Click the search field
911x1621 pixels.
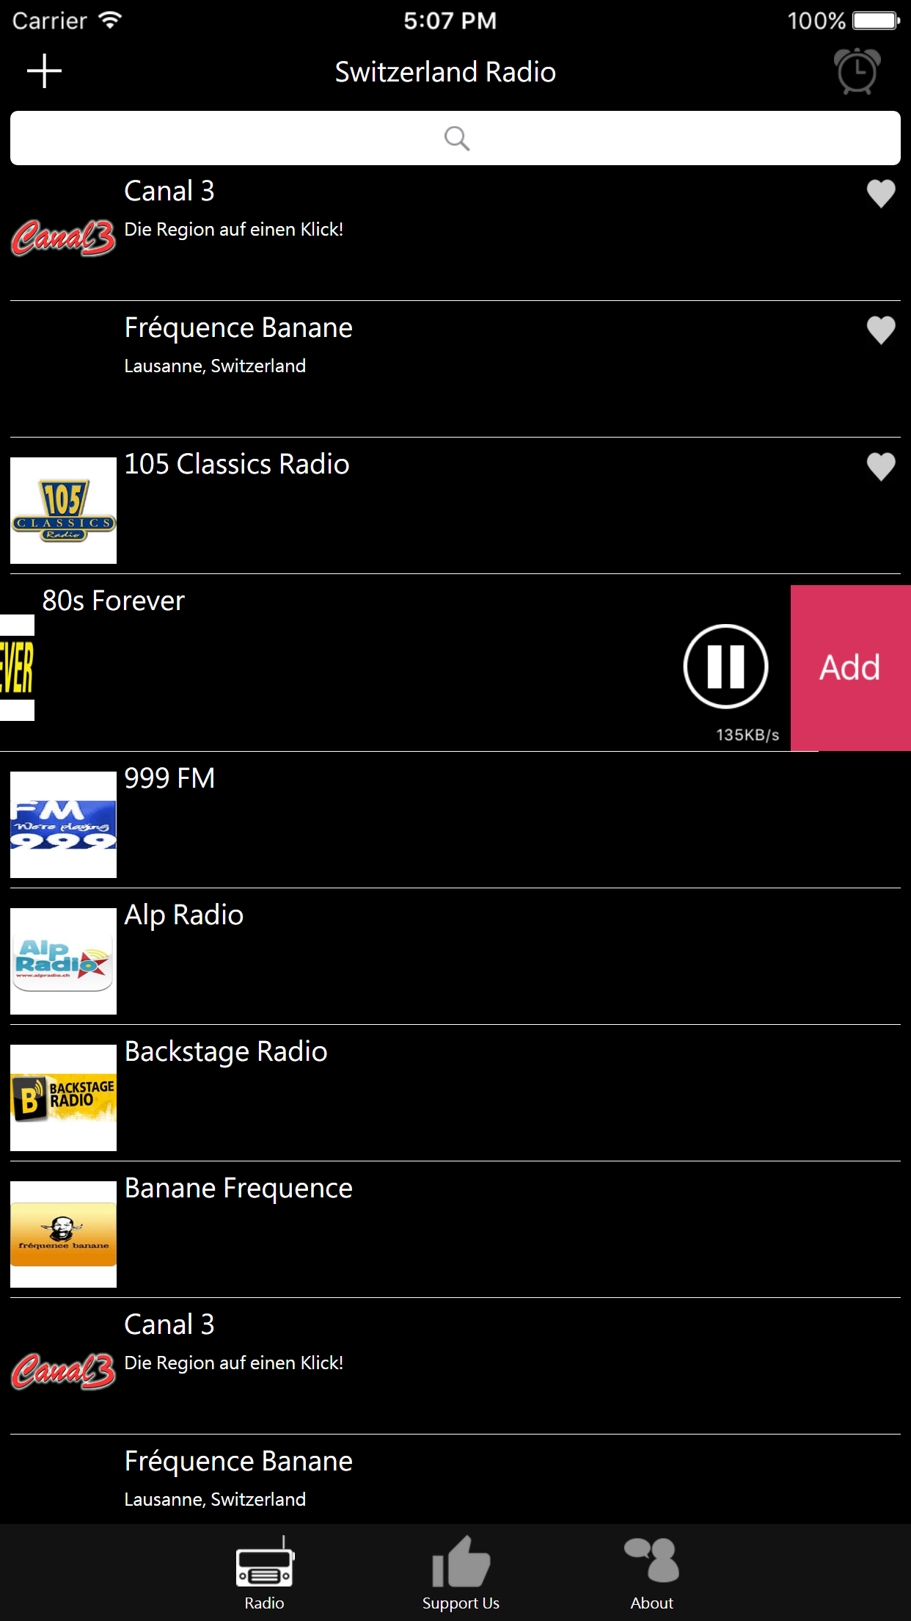tap(455, 138)
